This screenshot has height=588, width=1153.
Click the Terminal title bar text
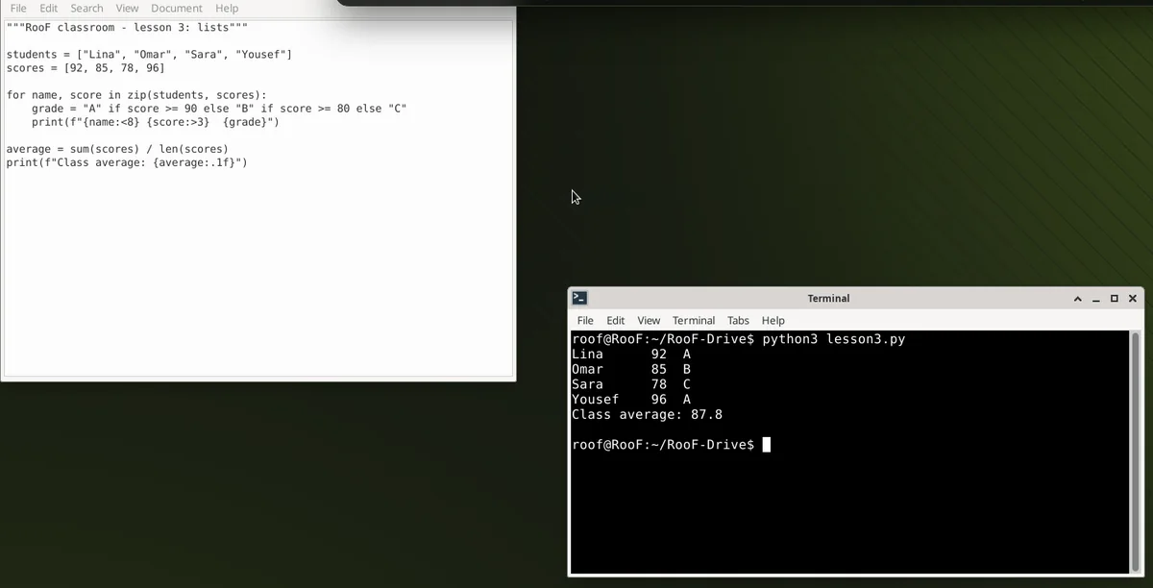tap(828, 299)
